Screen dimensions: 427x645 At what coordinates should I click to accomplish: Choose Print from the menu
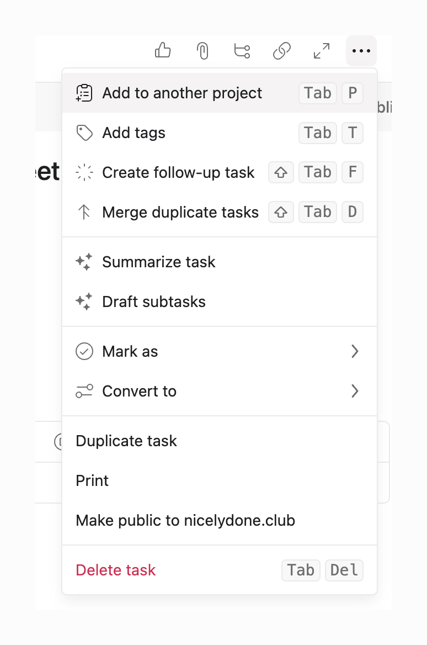(92, 480)
